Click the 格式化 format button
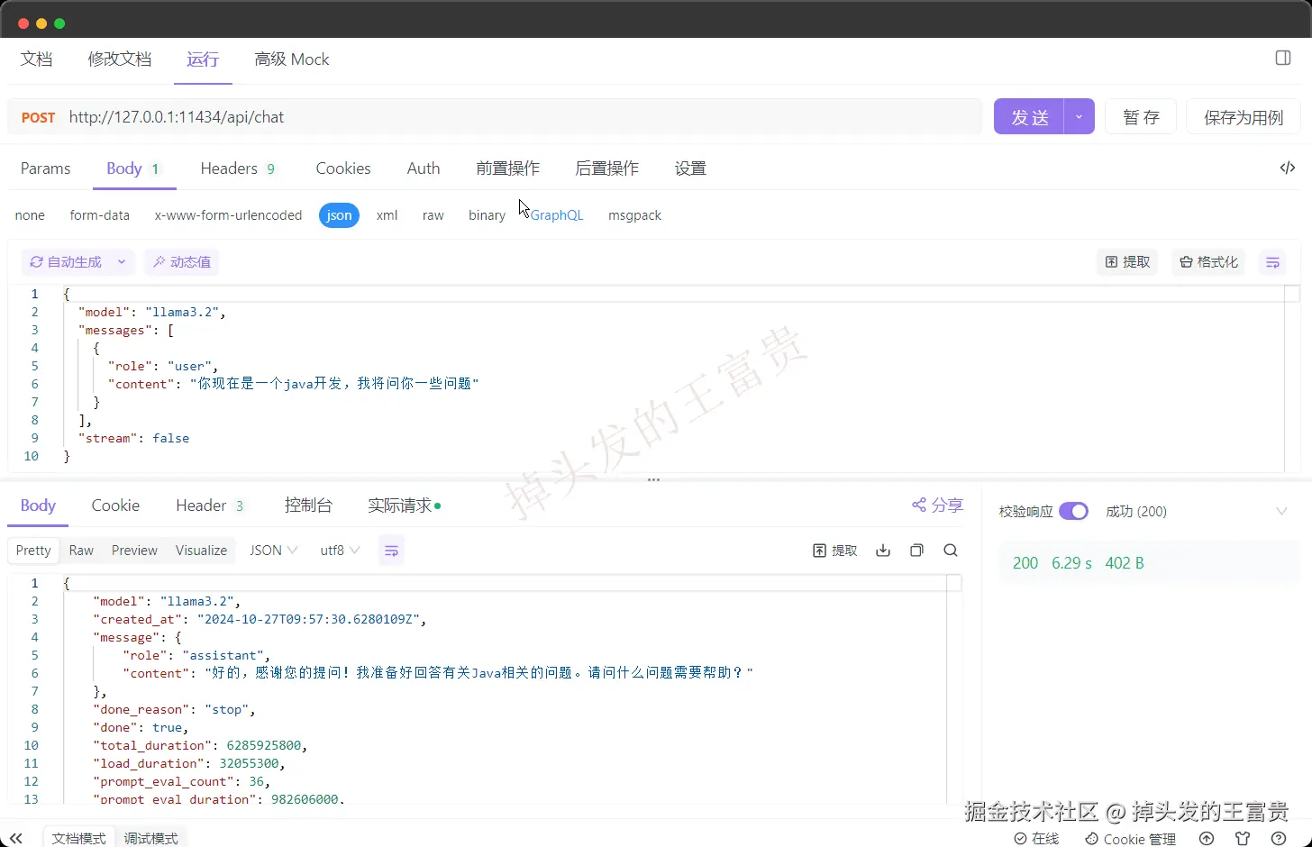This screenshot has width=1312, height=847. pos(1208,262)
